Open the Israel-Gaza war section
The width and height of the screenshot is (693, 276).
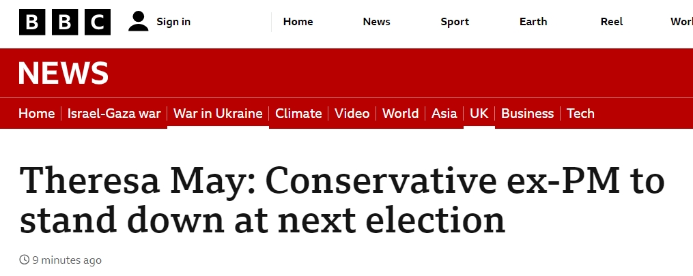(x=114, y=114)
